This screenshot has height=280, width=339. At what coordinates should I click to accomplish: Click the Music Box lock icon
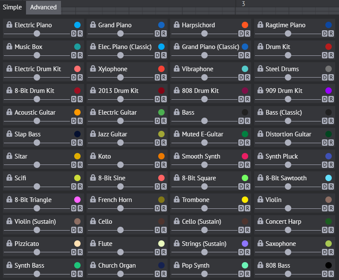[x=9, y=46]
